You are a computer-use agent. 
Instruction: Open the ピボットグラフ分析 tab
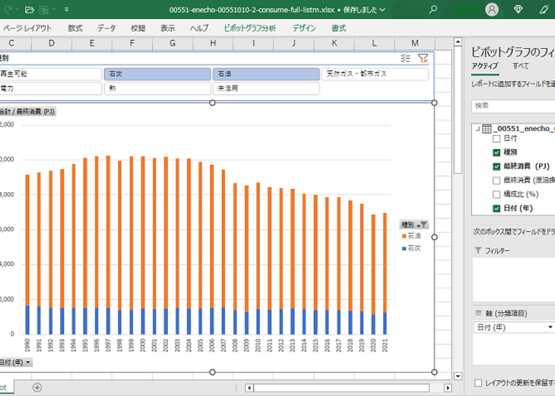point(250,28)
